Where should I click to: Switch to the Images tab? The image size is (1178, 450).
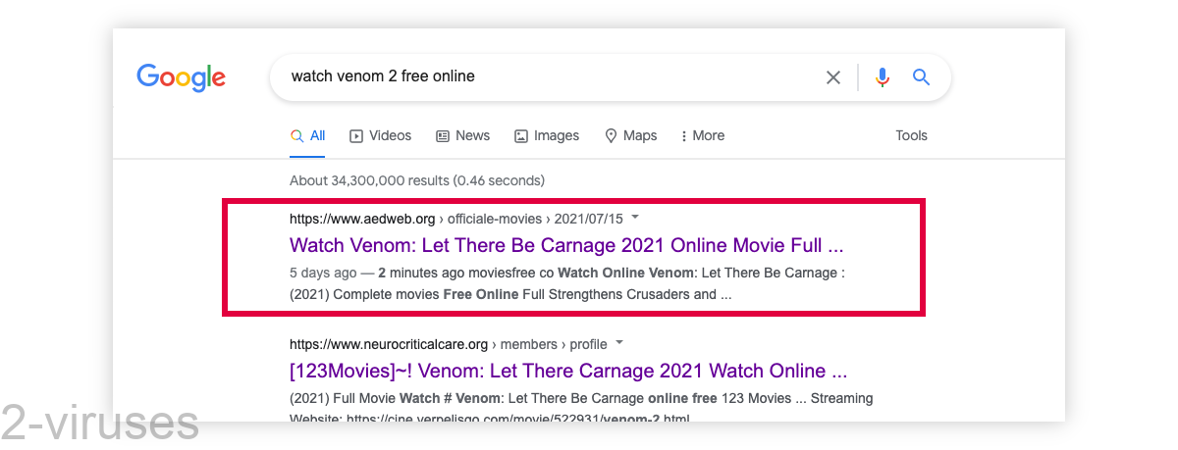coord(547,136)
